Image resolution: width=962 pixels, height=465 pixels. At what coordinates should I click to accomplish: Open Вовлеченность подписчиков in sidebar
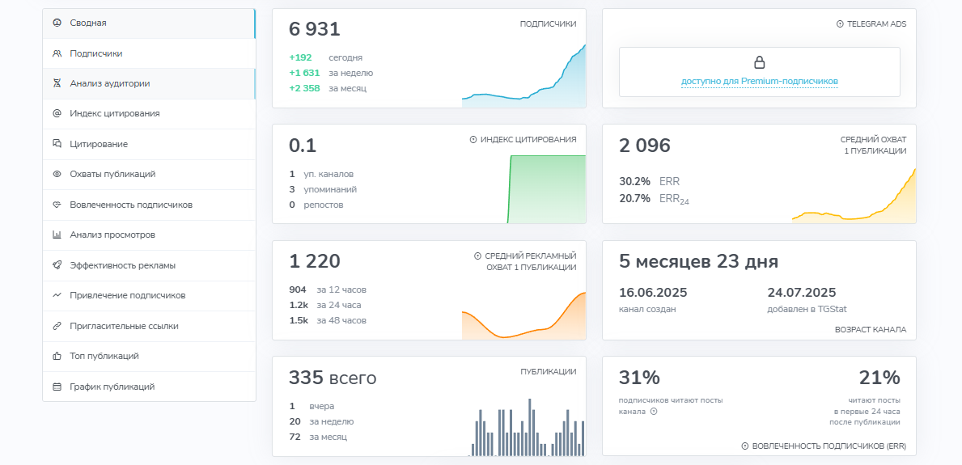pyautogui.click(x=130, y=205)
